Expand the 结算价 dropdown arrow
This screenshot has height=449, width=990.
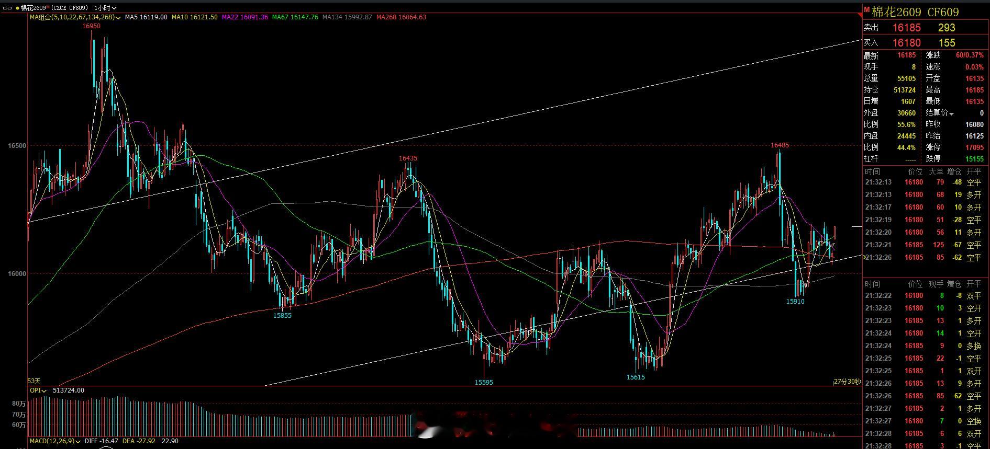coord(951,113)
